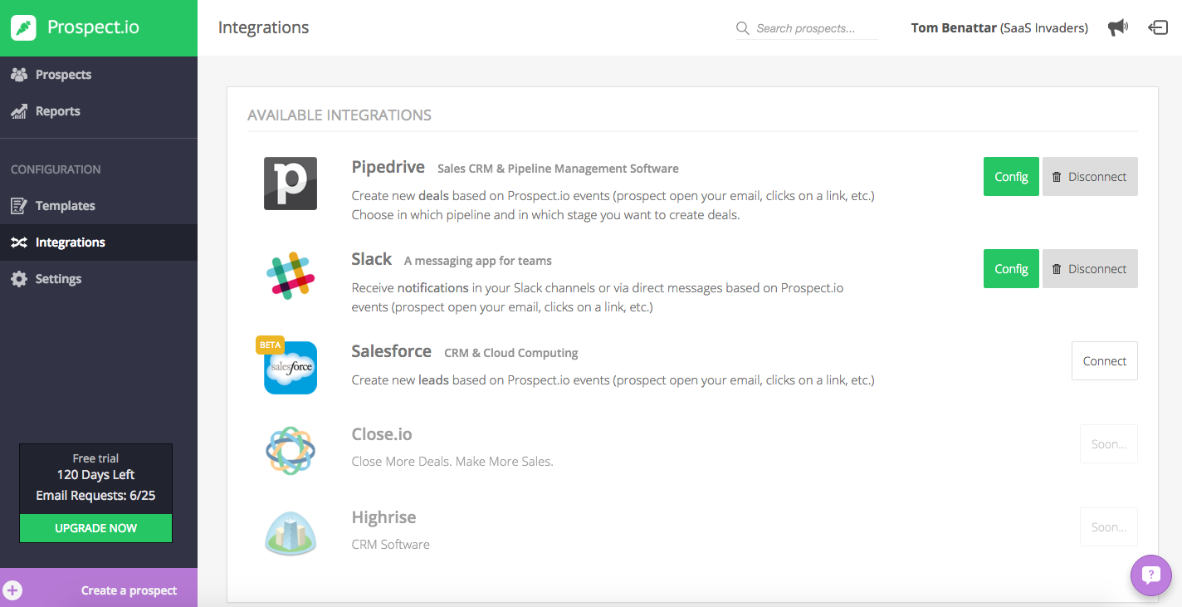Click the Prospect.io carrot logo icon
1182x607 pixels.
click(x=23, y=28)
